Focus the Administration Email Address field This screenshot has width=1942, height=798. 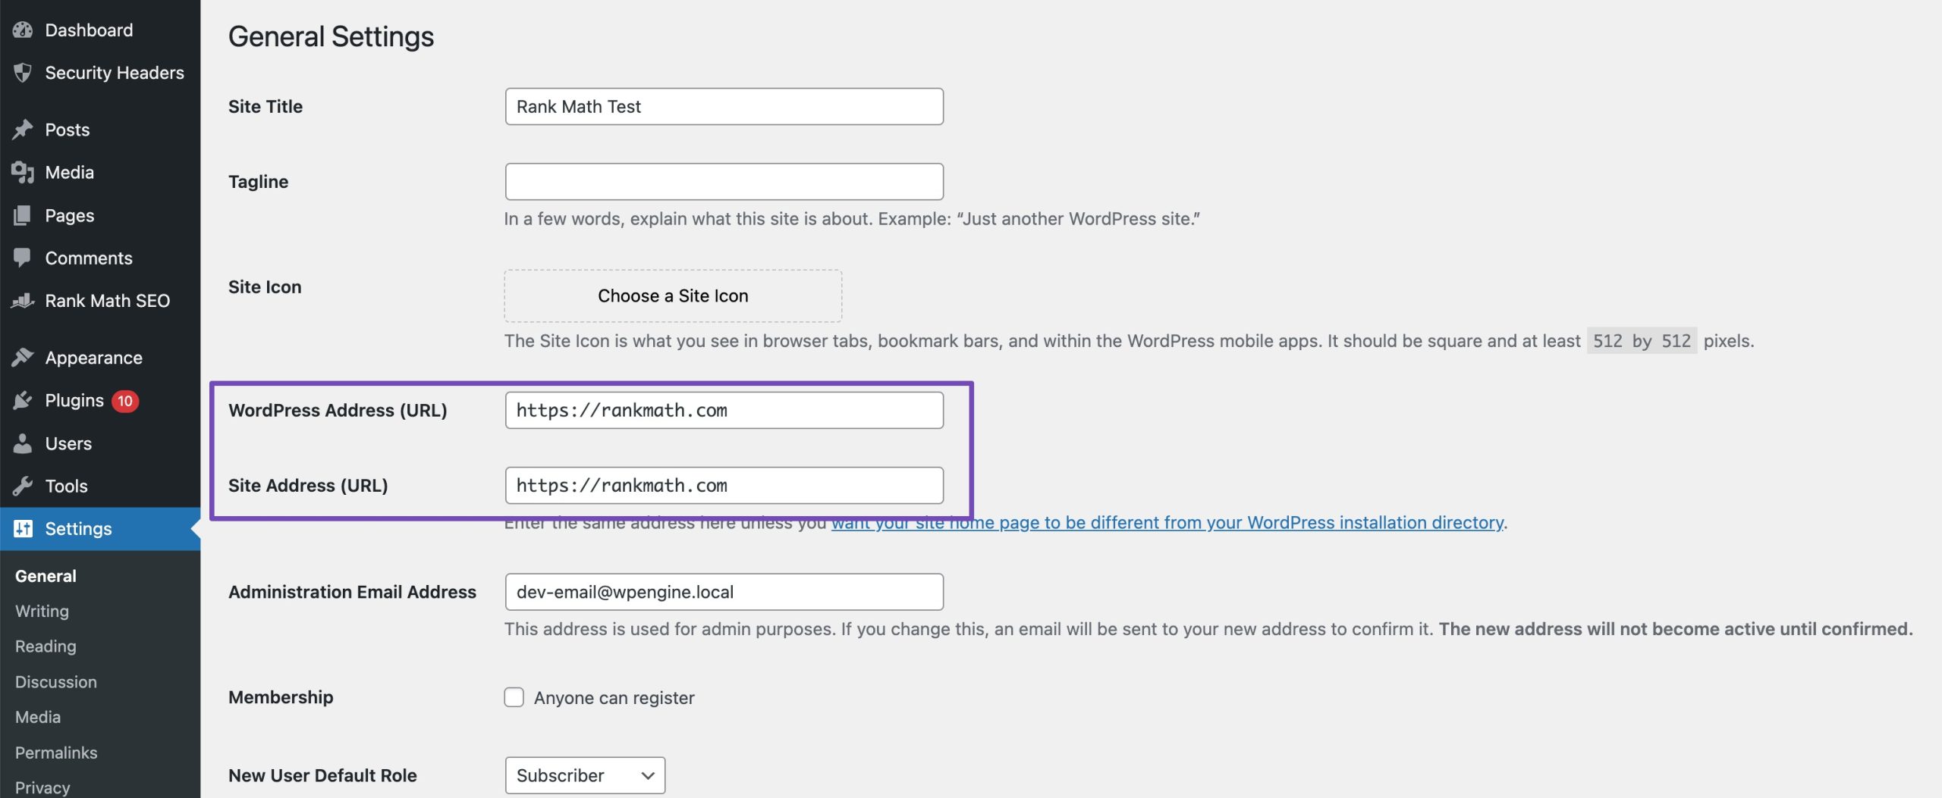click(724, 592)
